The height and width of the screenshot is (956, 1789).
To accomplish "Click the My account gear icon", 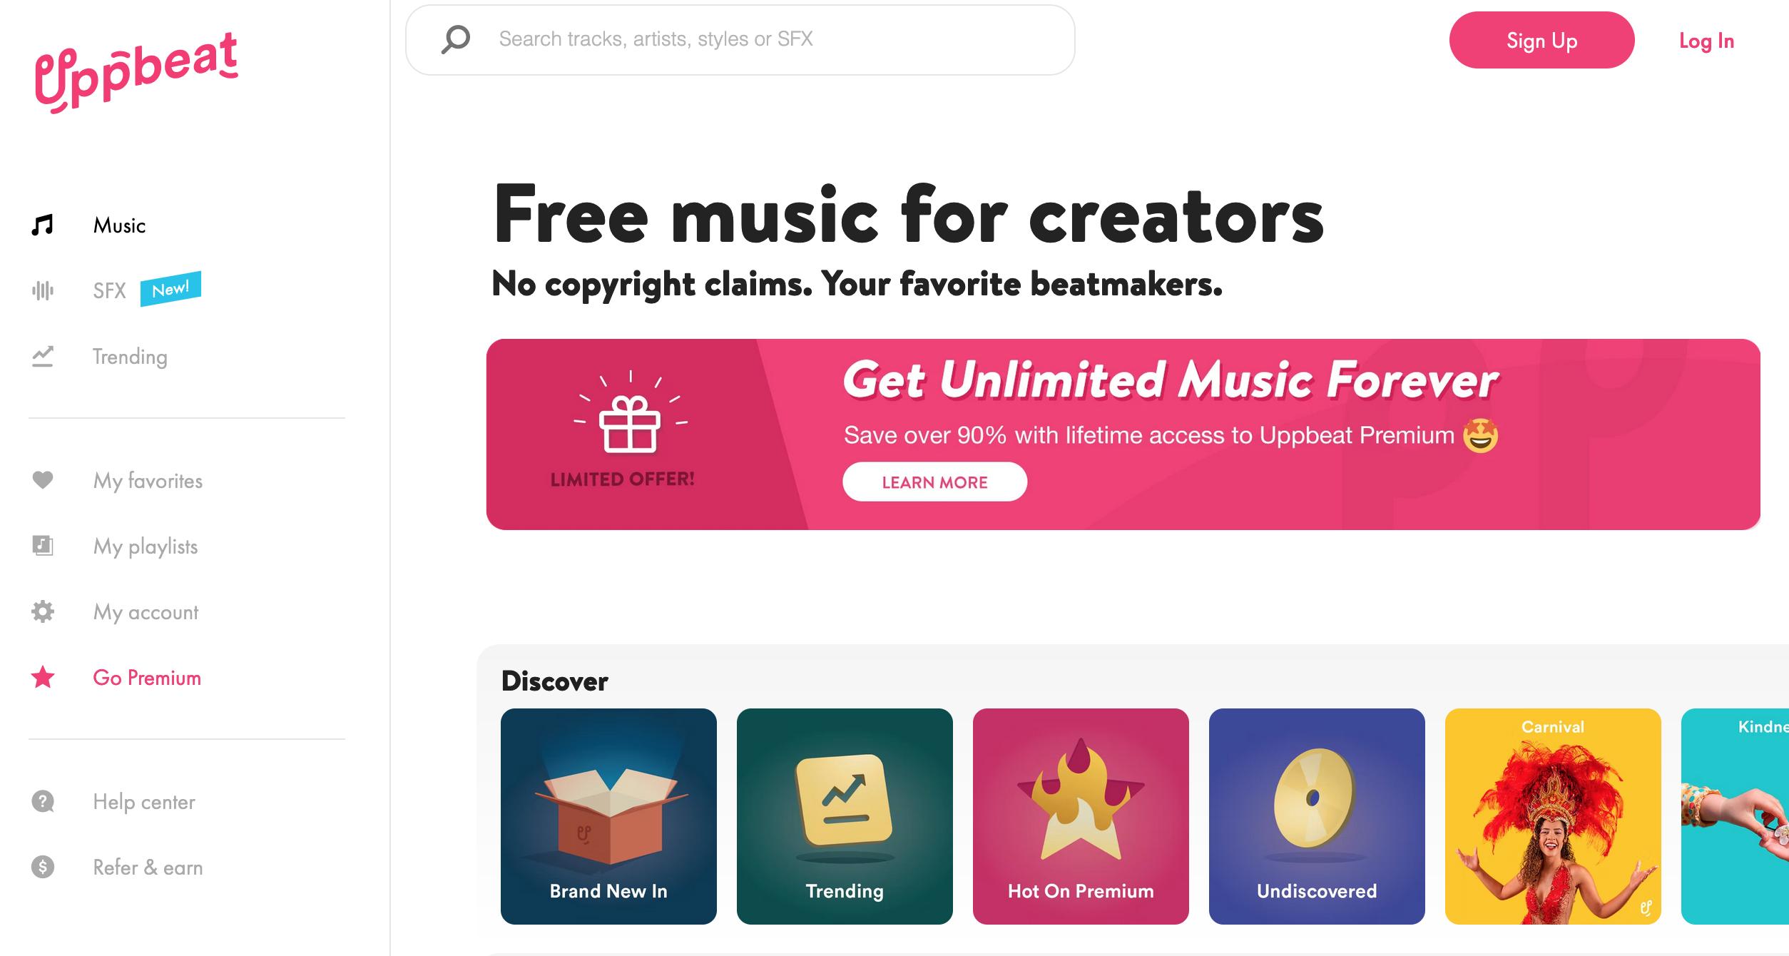I will pos(43,611).
